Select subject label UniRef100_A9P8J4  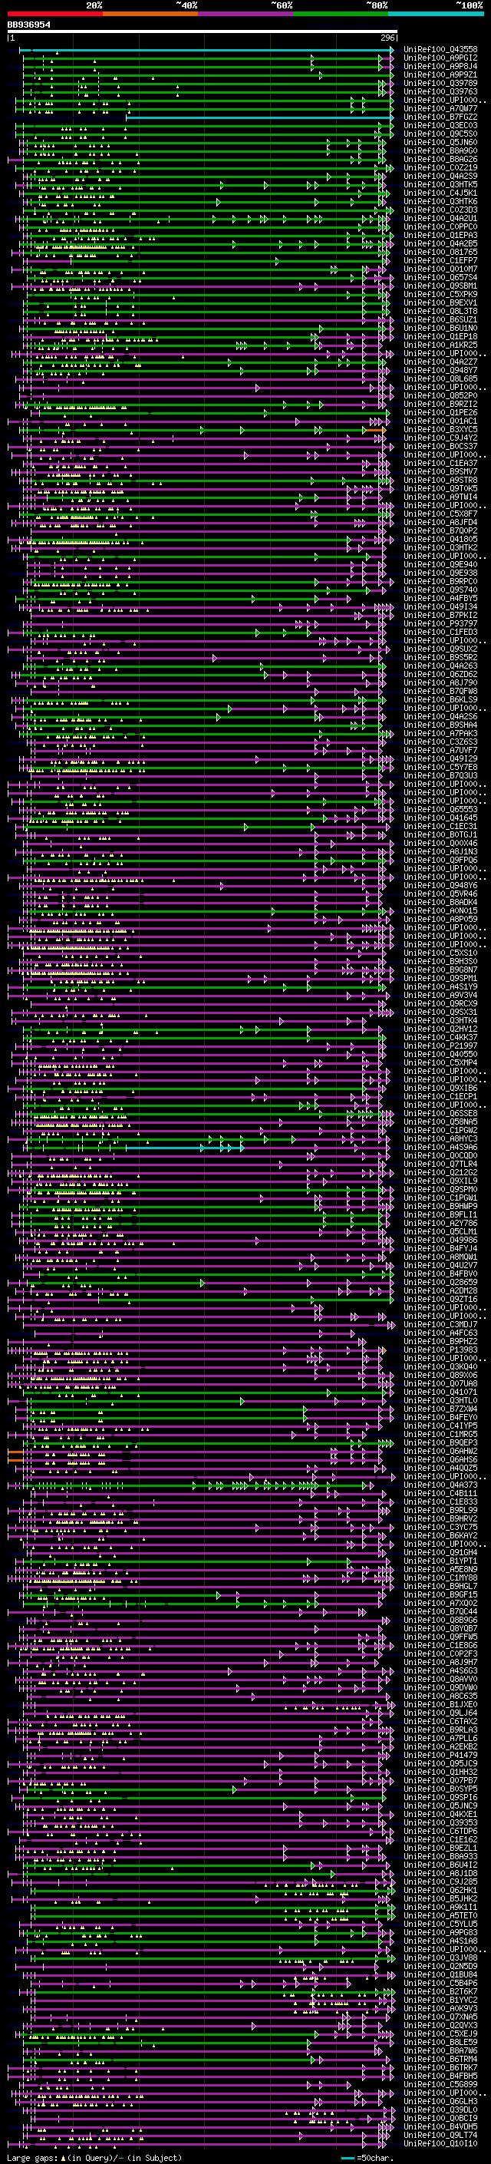(x=440, y=66)
